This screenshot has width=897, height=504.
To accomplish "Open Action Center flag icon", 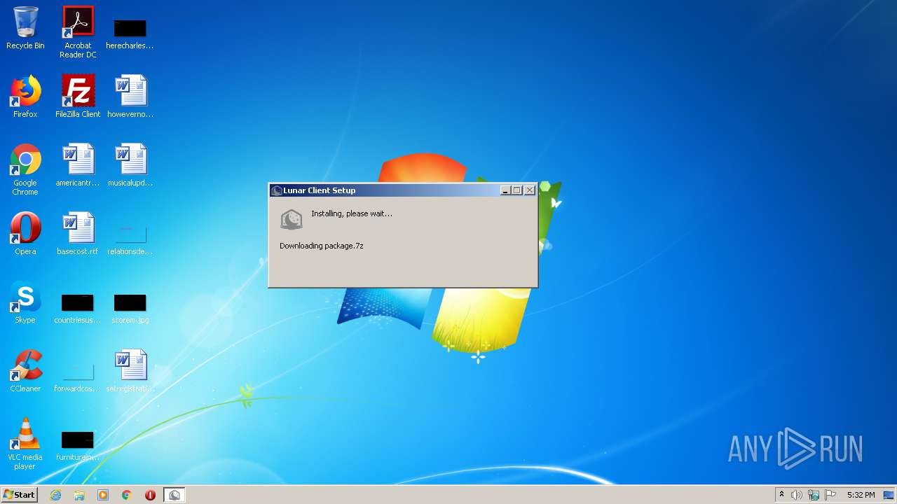I will pyautogui.click(x=830, y=495).
